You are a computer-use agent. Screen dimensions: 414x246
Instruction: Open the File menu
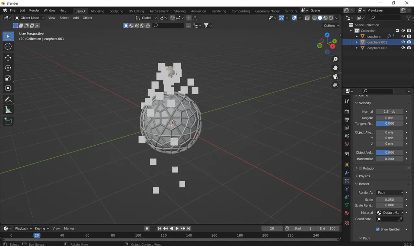[x=13, y=10]
